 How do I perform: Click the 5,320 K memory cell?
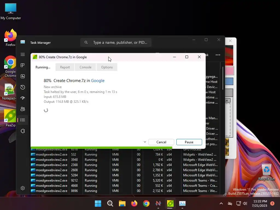[158, 180]
